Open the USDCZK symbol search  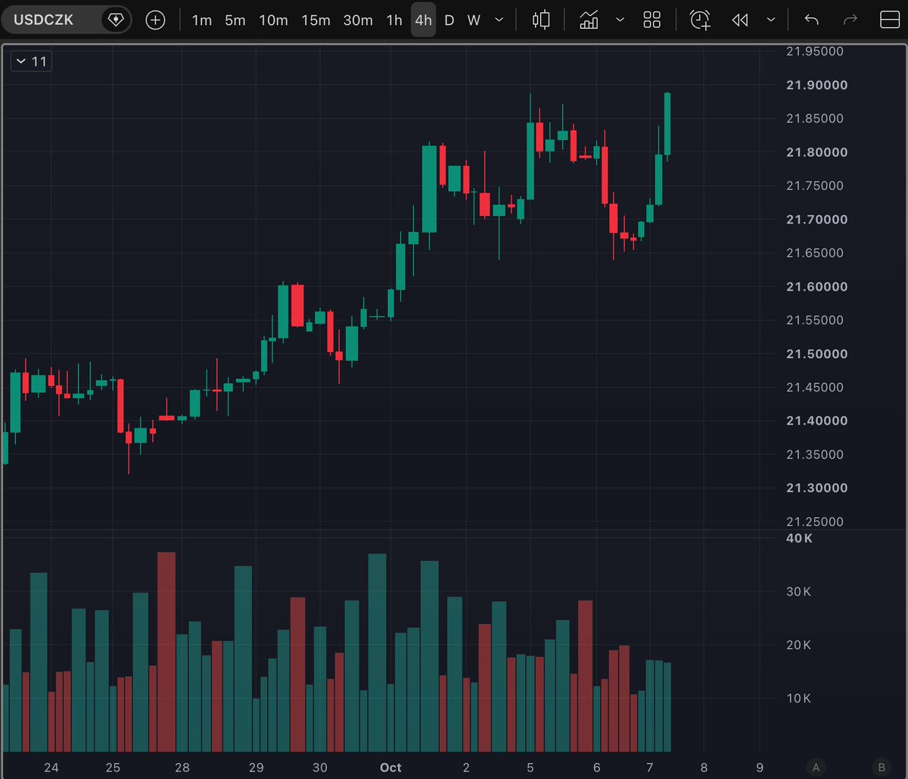pyautogui.click(x=44, y=20)
